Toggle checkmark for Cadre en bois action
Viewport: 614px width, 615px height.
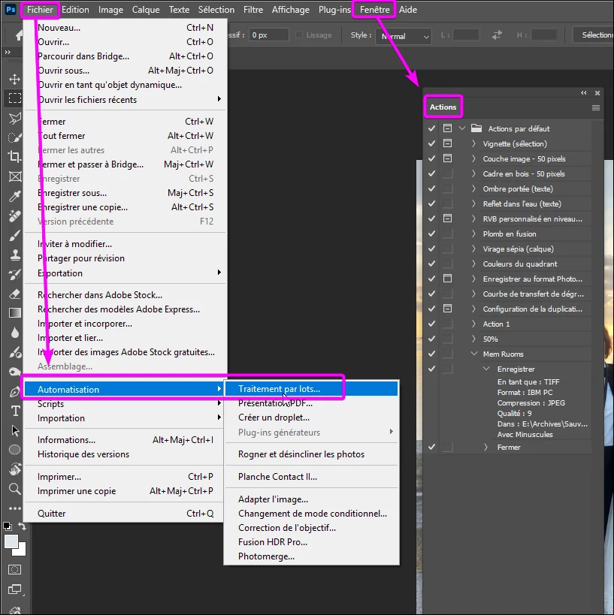click(x=431, y=173)
